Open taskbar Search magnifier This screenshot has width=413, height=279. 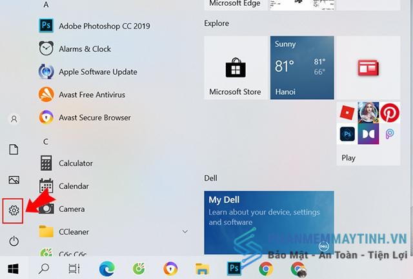44,269
